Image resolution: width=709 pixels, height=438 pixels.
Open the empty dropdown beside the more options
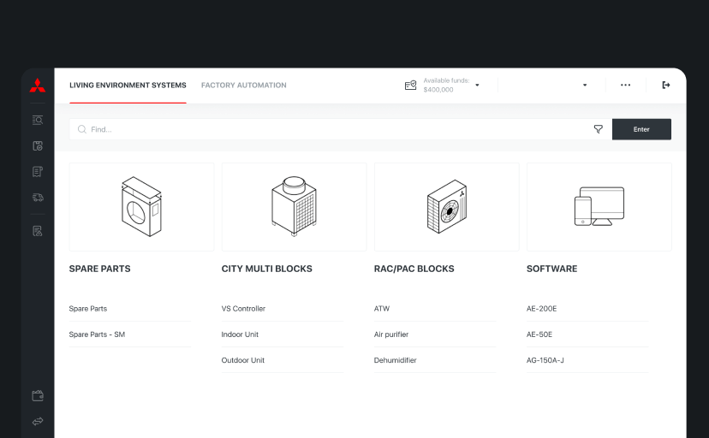(x=585, y=86)
